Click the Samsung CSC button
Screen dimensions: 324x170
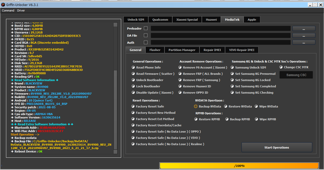tap(296, 75)
